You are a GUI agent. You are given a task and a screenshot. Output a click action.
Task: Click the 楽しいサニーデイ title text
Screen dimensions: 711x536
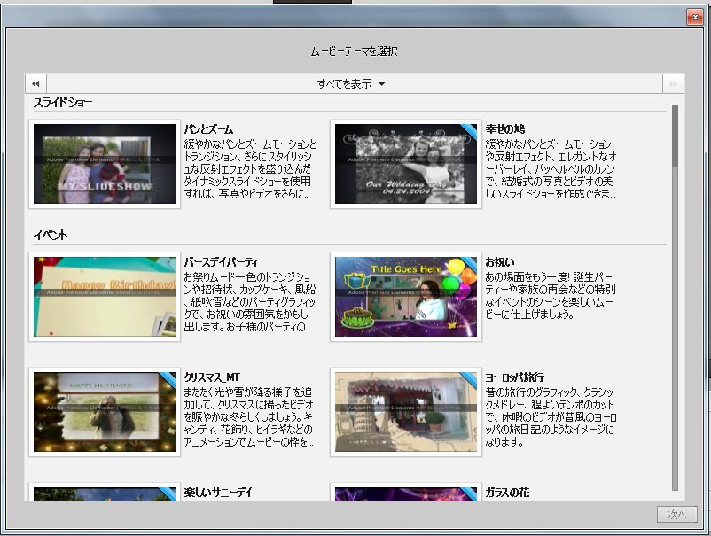[218, 492]
